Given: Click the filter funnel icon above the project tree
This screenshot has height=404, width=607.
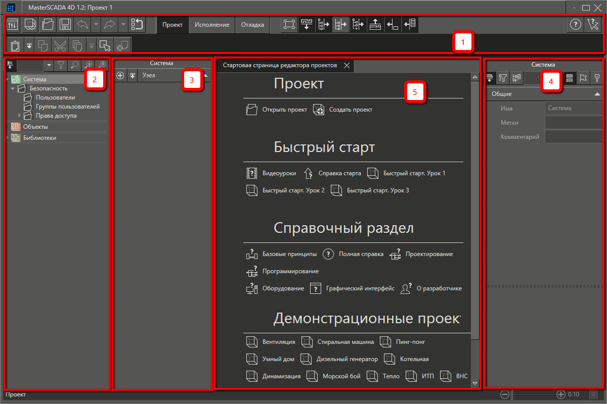Looking at the screenshot, I should click(x=60, y=65).
